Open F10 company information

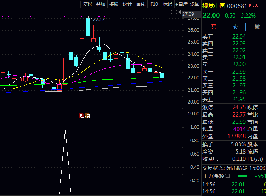(154, 4)
